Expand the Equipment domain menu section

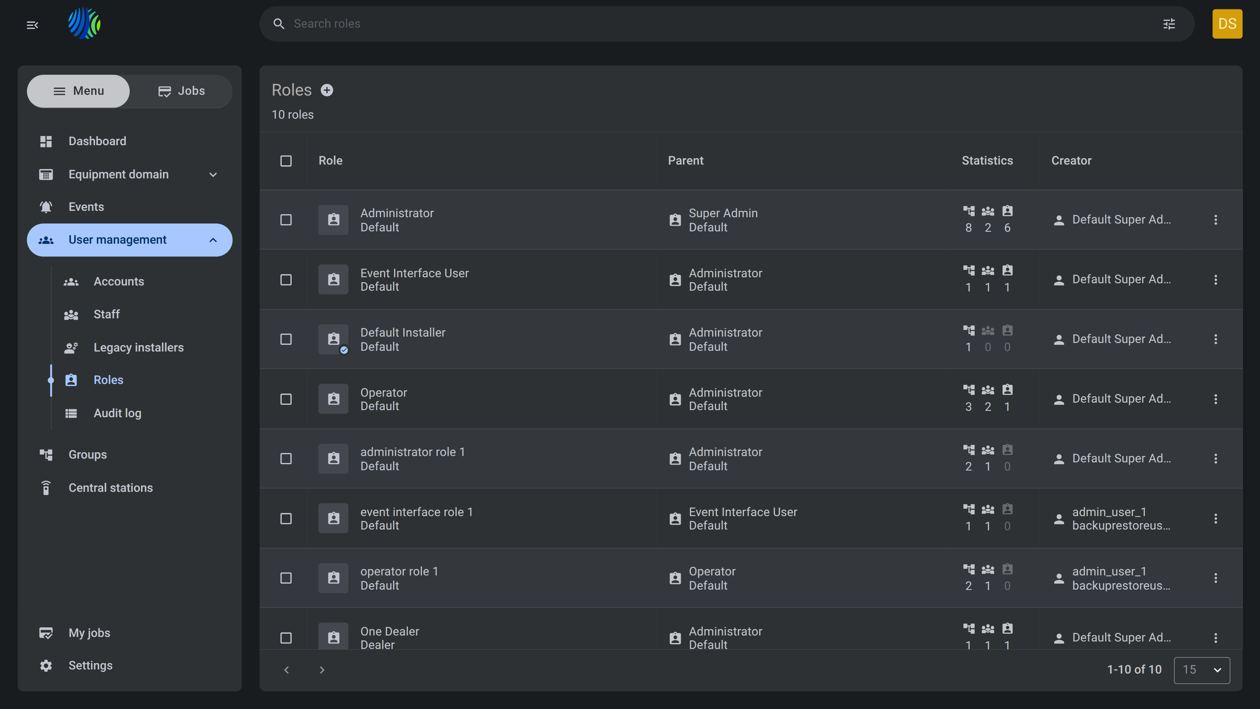(x=129, y=174)
